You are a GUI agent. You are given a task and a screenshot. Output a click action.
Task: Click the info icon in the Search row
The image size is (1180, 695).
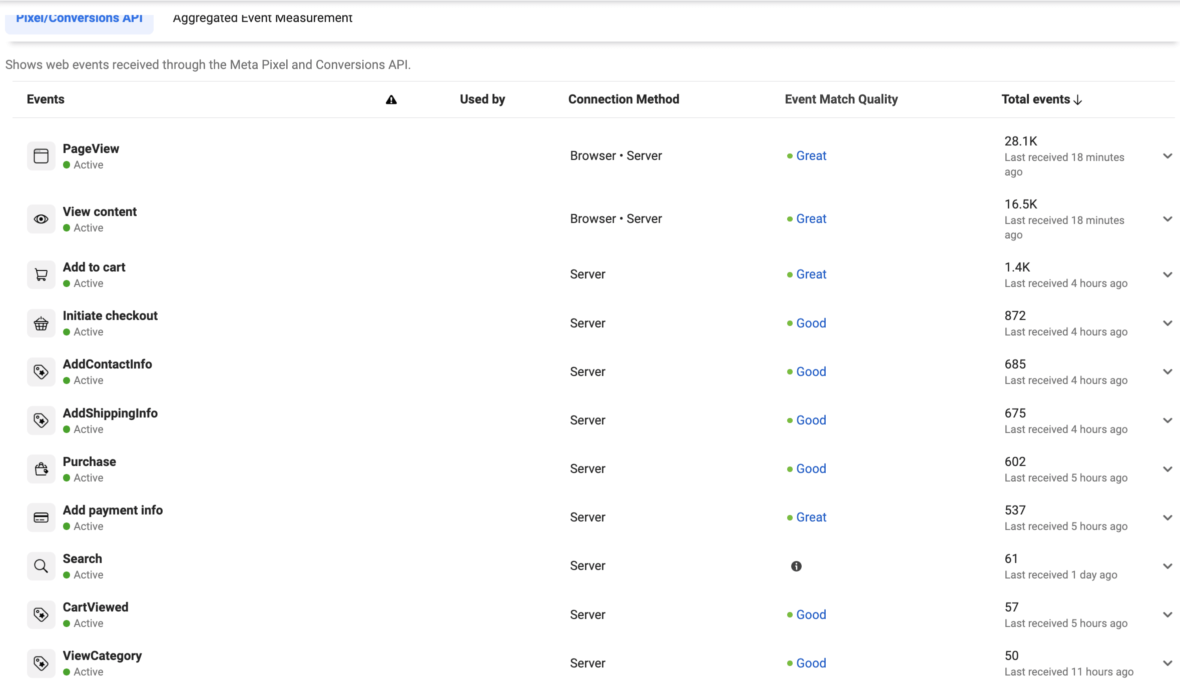click(x=796, y=566)
